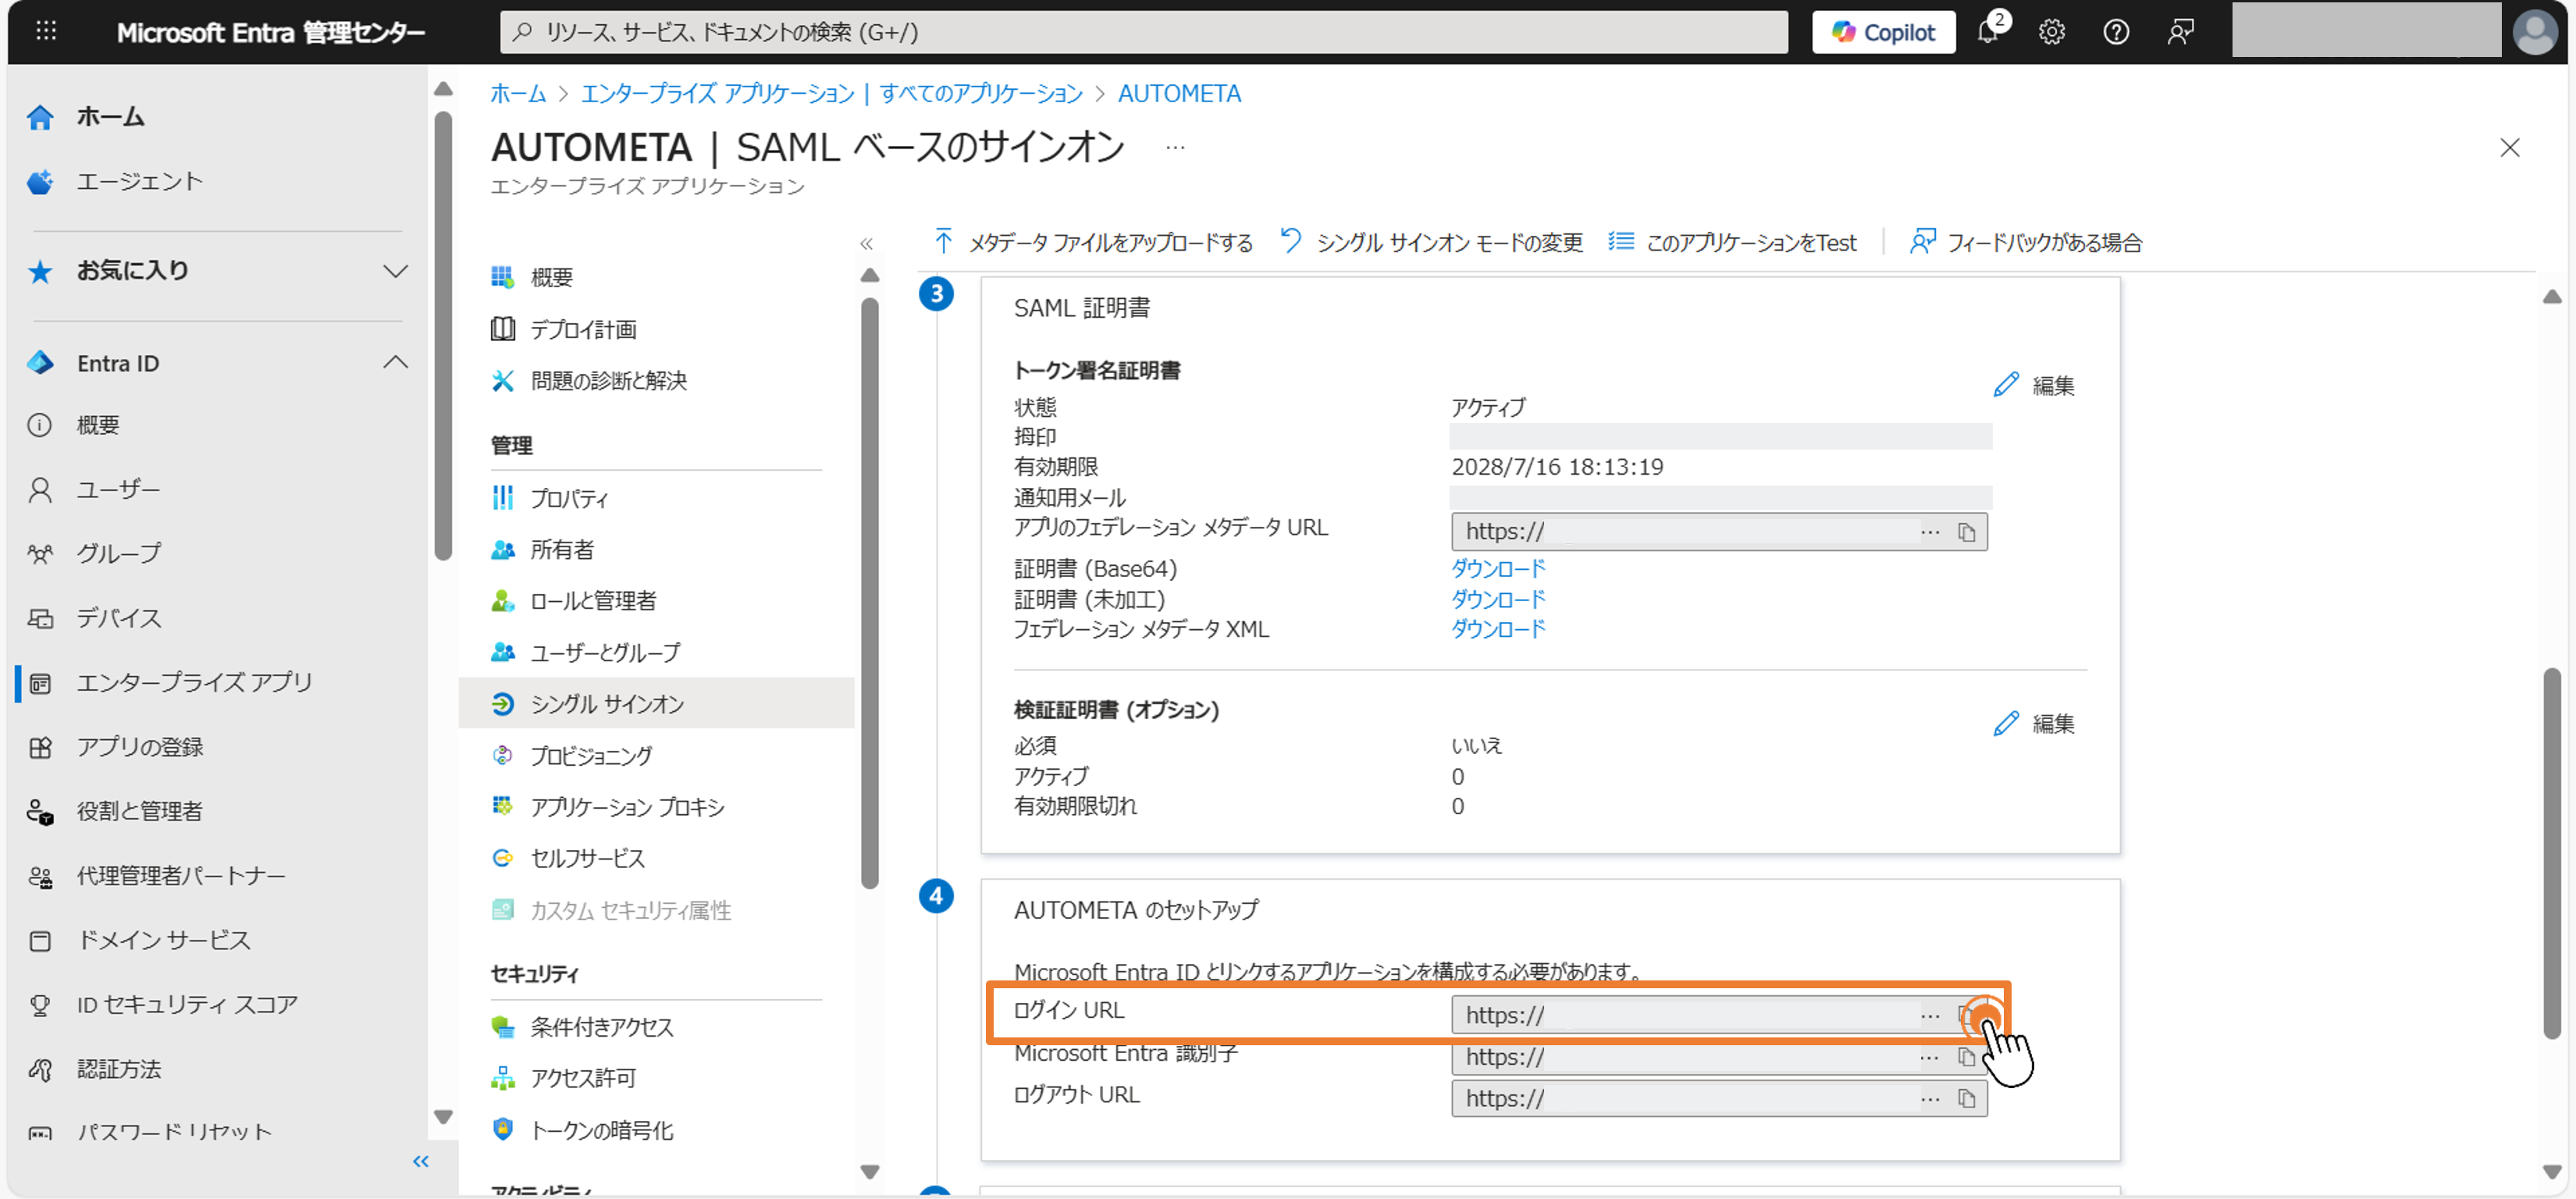Download the 証明書 (未加工)
The image size is (2576, 1199).
[x=1498, y=599]
